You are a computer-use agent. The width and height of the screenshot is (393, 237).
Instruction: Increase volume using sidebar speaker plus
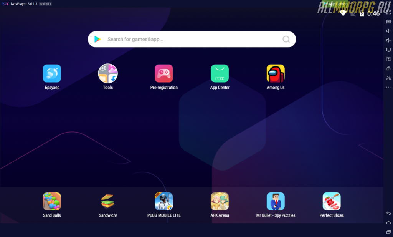(x=388, y=31)
